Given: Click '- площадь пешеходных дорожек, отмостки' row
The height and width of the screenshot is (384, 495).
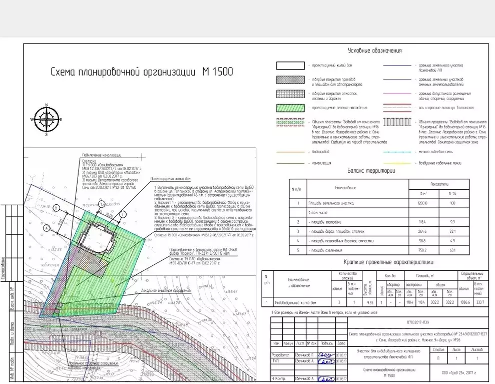Looking at the screenshot, I should coord(341,241).
